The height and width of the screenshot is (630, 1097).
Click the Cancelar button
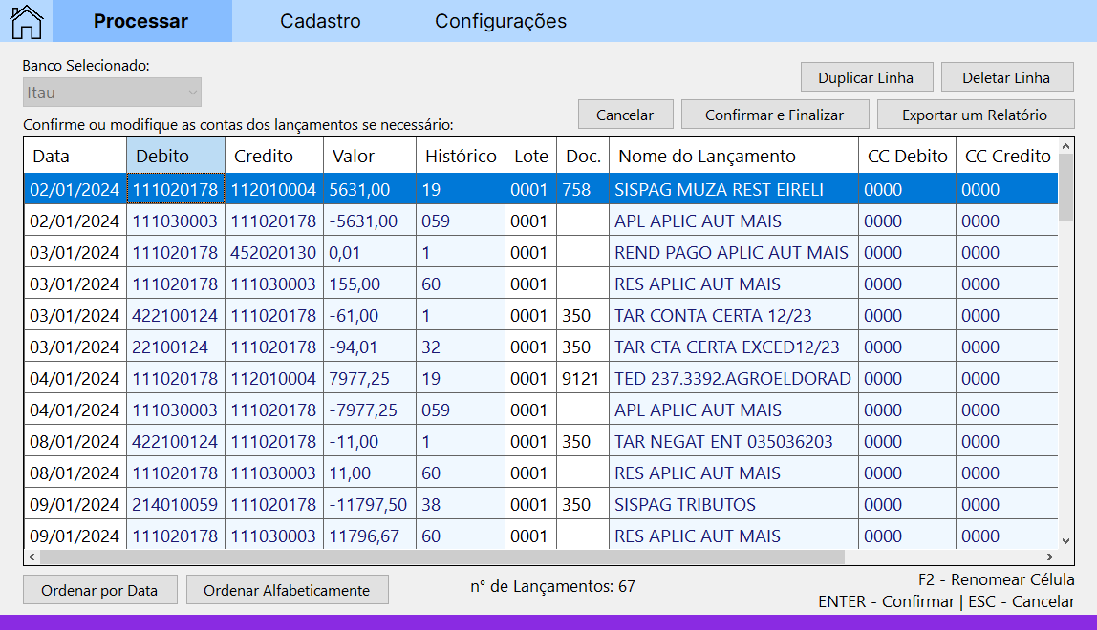coord(625,115)
